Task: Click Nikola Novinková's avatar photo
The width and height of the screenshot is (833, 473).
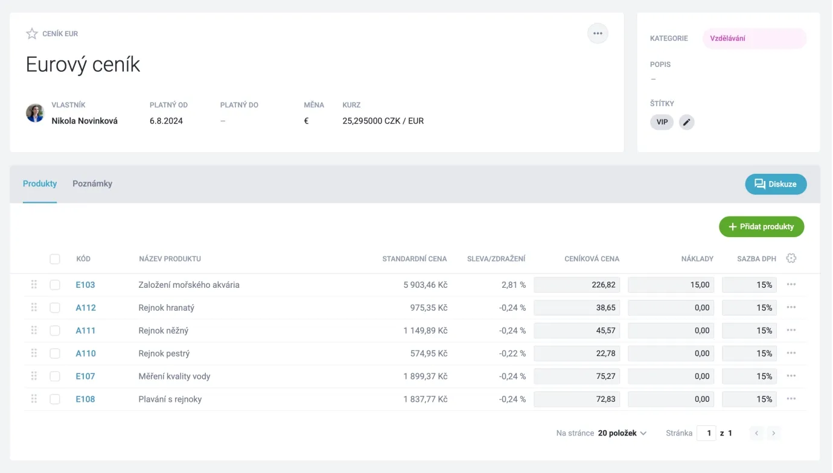Action: [35, 113]
